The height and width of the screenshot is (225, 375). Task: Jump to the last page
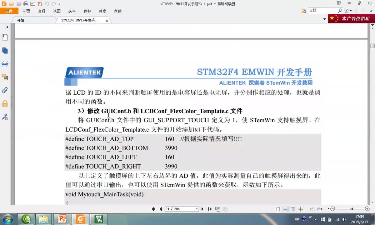tap(210, 209)
